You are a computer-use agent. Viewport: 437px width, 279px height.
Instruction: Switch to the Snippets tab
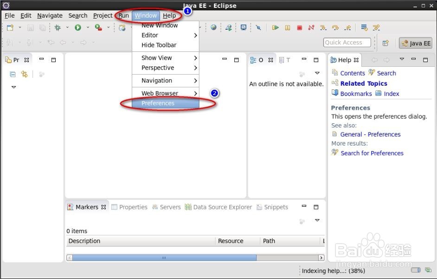(x=272, y=207)
